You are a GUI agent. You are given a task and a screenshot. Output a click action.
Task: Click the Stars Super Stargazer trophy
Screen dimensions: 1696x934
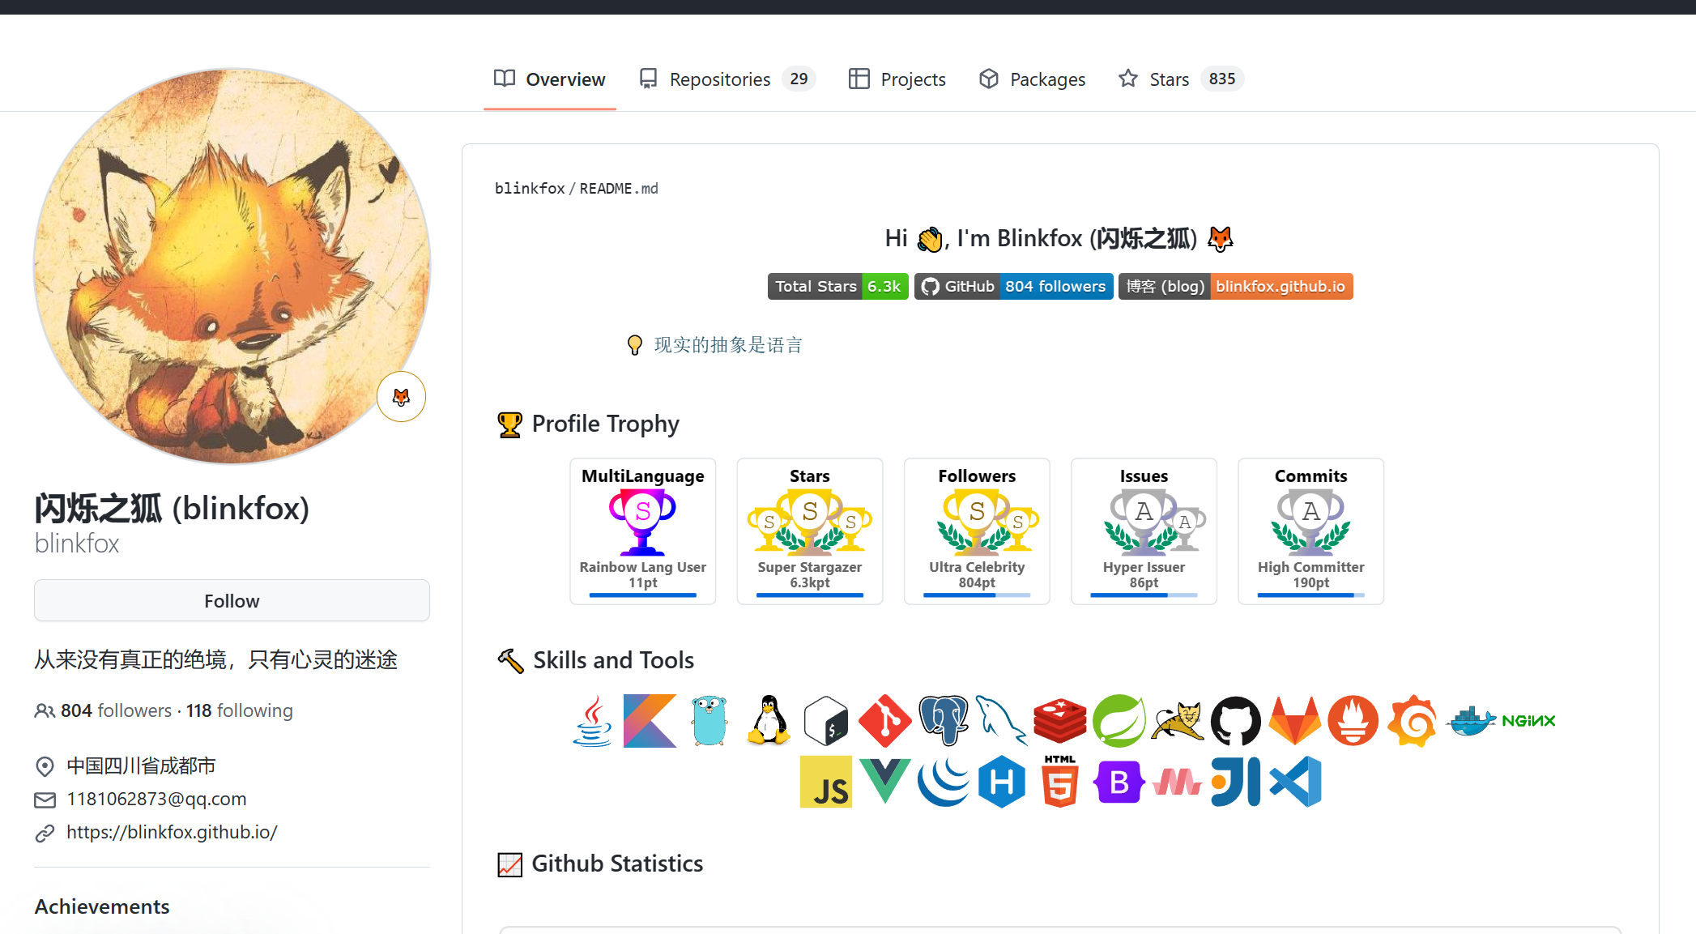809,531
